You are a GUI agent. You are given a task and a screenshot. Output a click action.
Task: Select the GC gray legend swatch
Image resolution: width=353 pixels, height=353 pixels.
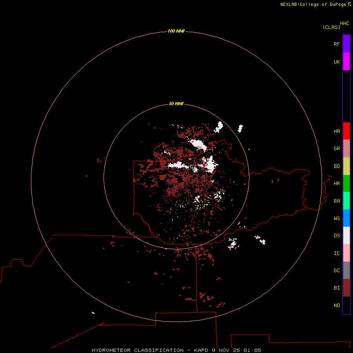coord(346,270)
